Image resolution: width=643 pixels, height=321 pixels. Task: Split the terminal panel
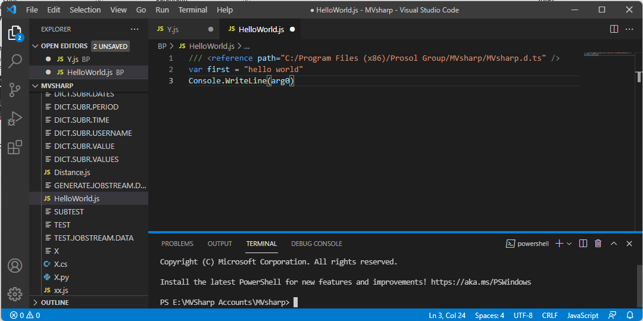point(583,244)
